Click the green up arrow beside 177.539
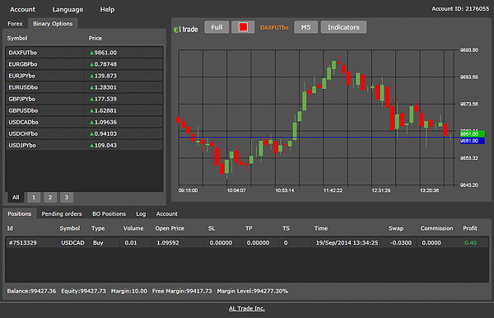Image resolution: width=494 pixels, height=318 pixels. click(x=91, y=100)
